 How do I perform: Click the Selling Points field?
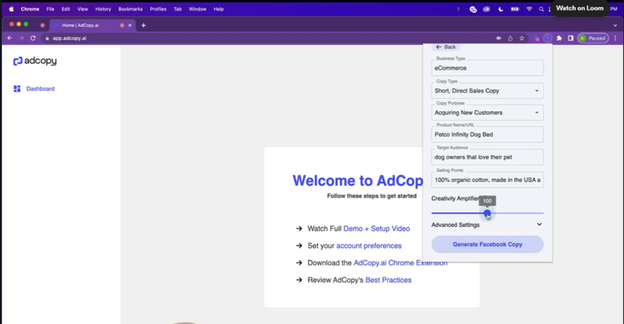(x=487, y=180)
